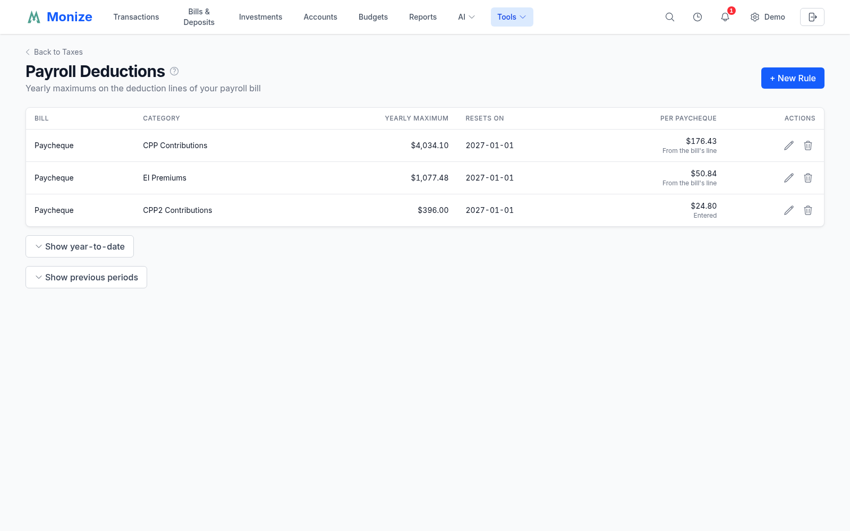Image resolution: width=850 pixels, height=531 pixels.
Task: Go to Transactions page
Action: coord(136,17)
